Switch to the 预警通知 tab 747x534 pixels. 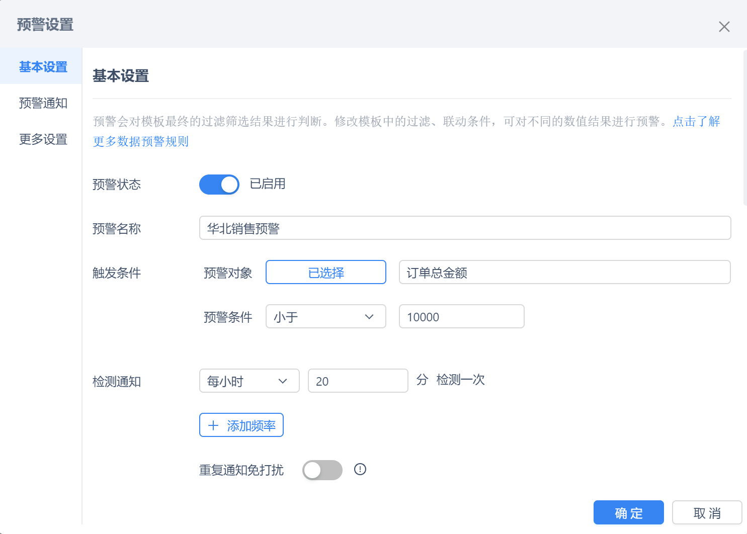point(43,103)
